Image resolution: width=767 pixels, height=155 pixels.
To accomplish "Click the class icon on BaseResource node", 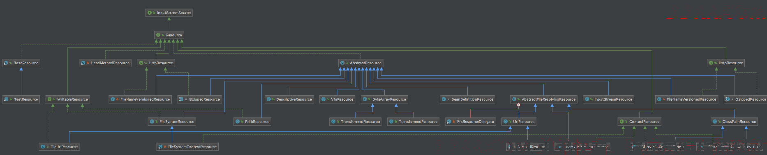I will coord(6,63).
